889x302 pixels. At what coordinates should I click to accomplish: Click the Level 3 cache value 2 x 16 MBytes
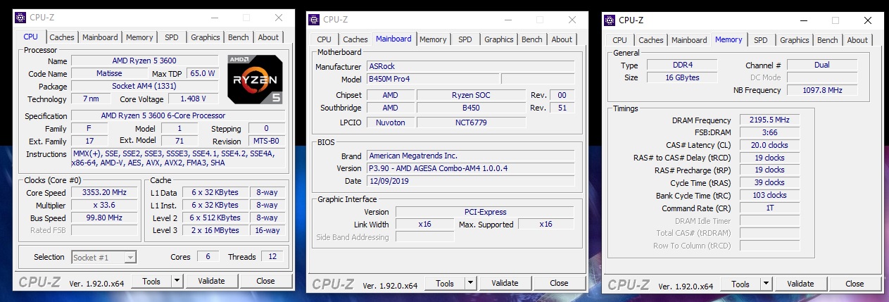tap(215, 230)
